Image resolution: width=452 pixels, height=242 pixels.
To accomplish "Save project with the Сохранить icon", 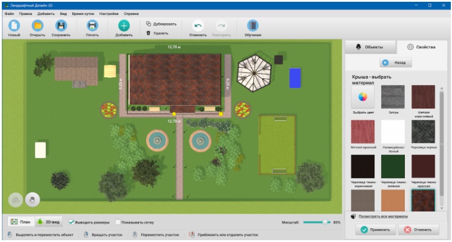I will (61, 26).
